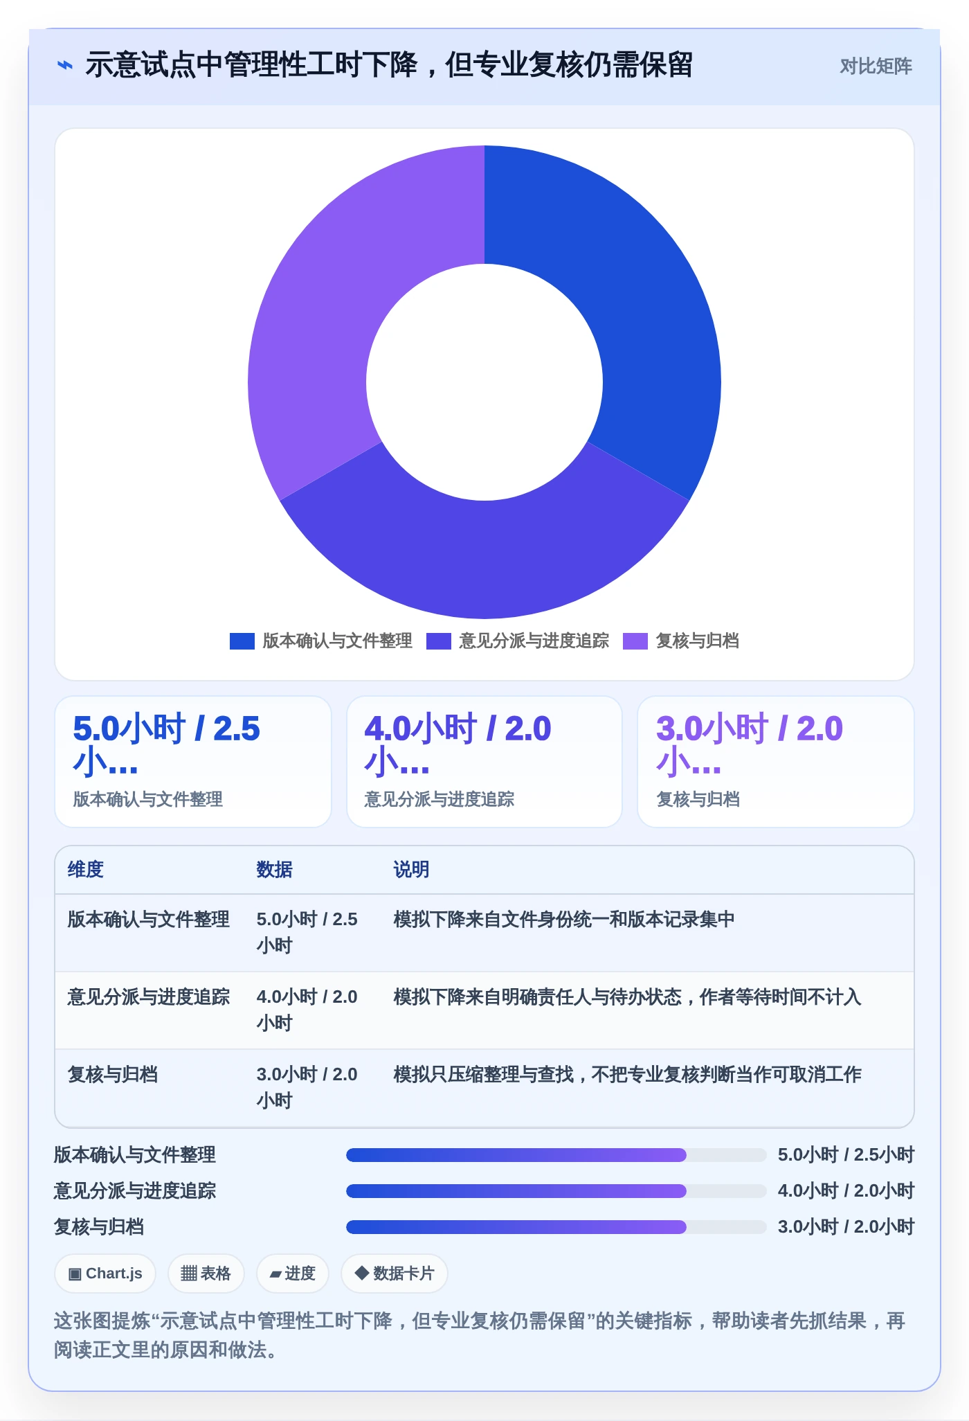This screenshot has height=1421, width=969.
Task: Select the 版本确认与文件整理 table row name
Action: coord(148,920)
